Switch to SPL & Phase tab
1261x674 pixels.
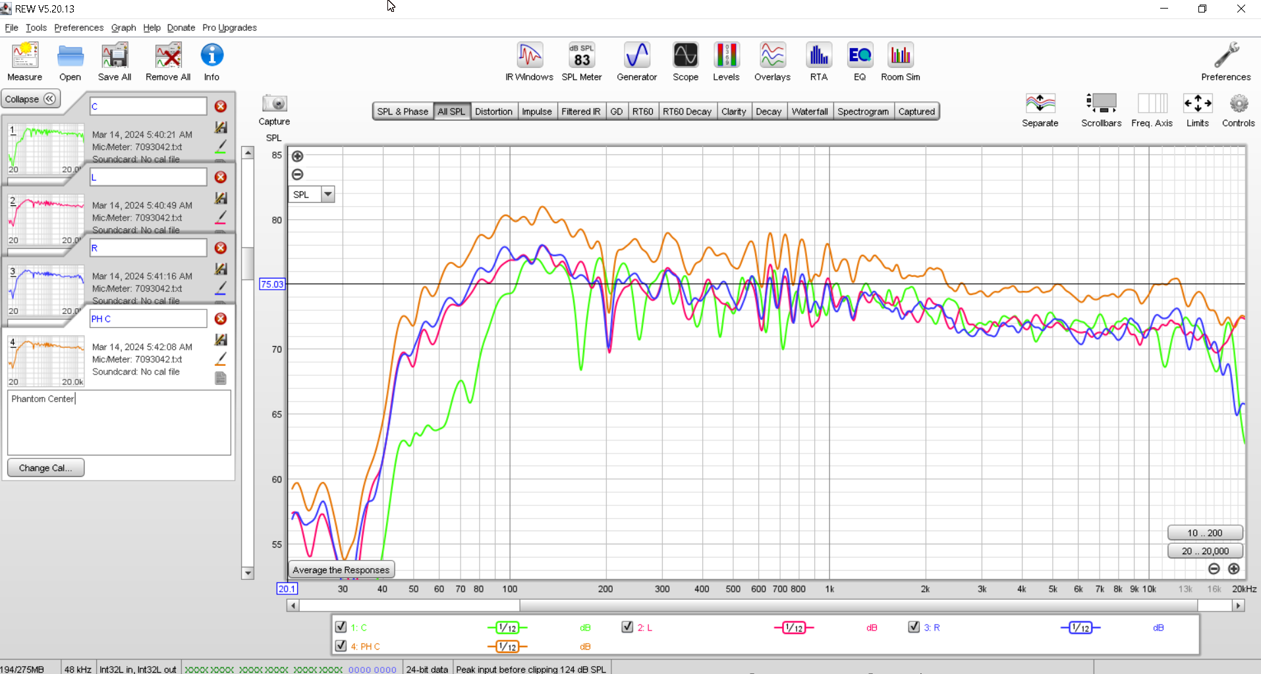pyautogui.click(x=403, y=111)
